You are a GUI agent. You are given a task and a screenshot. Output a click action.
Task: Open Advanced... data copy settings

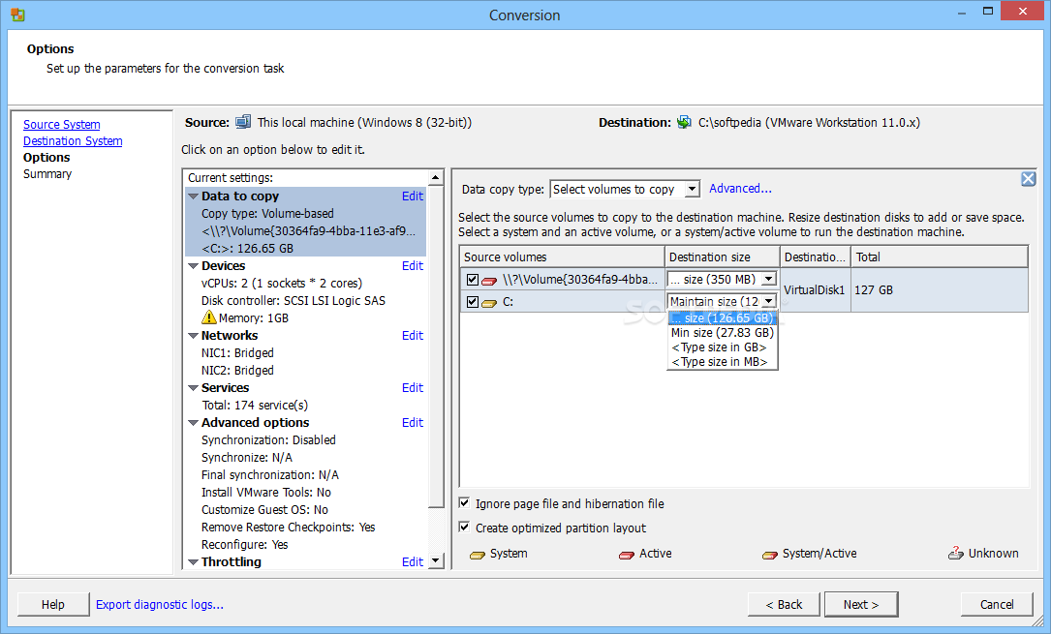(741, 189)
